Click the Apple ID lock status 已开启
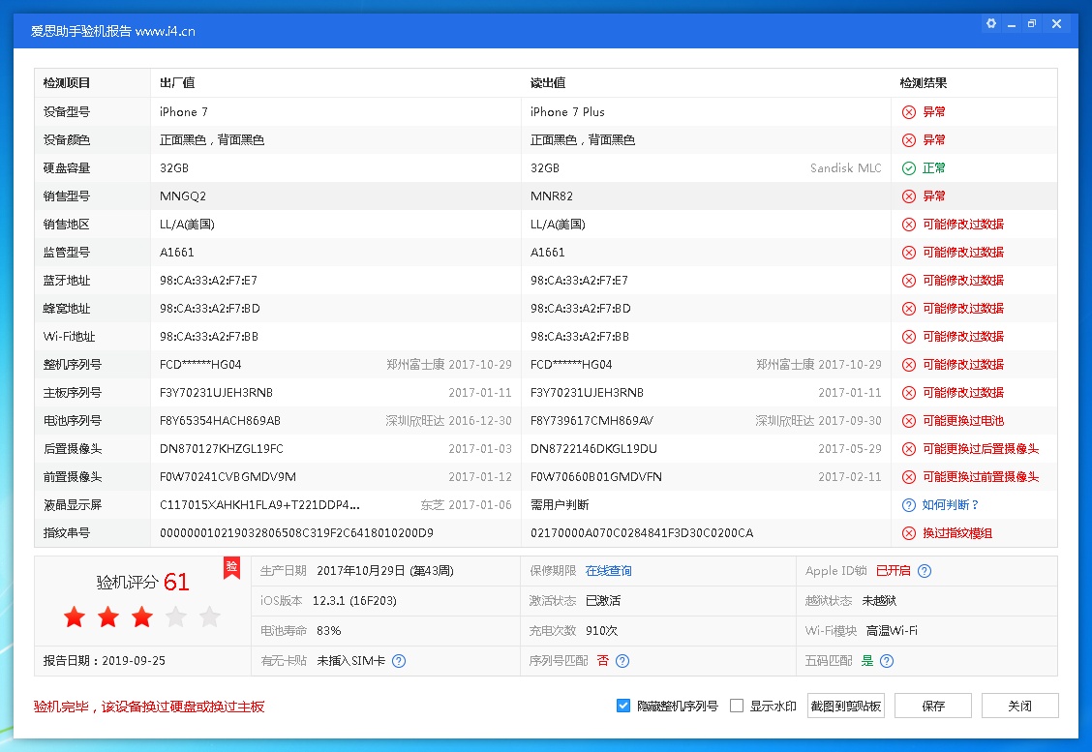Image resolution: width=1092 pixels, height=752 pixels. pos(894,571)
